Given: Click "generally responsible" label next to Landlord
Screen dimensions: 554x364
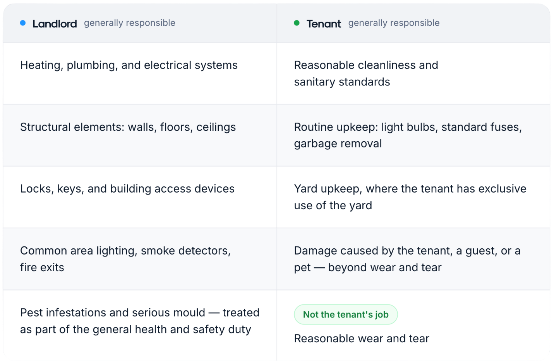Looking at the screenshot, I should click(x=130, y=23).
